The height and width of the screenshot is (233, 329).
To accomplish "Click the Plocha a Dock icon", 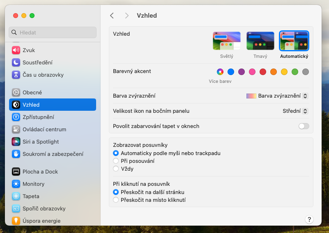I will tap(16, 171).
